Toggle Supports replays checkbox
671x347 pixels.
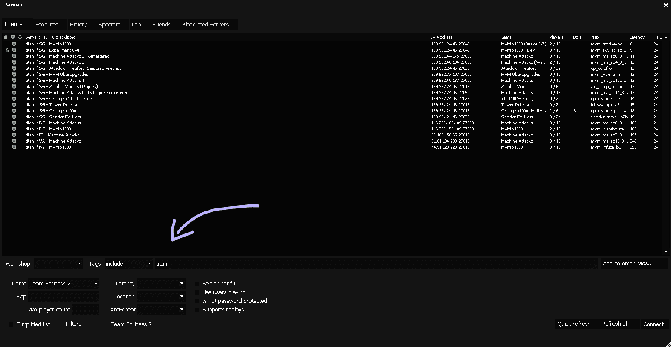197,310
